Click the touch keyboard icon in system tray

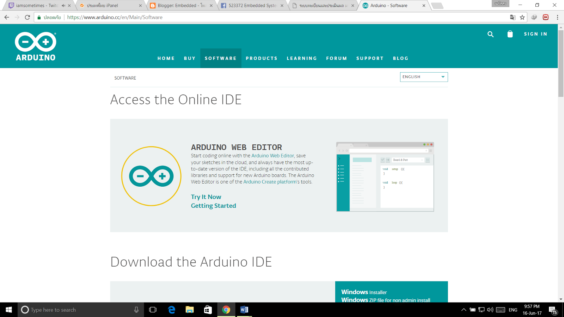click(501, 310)
